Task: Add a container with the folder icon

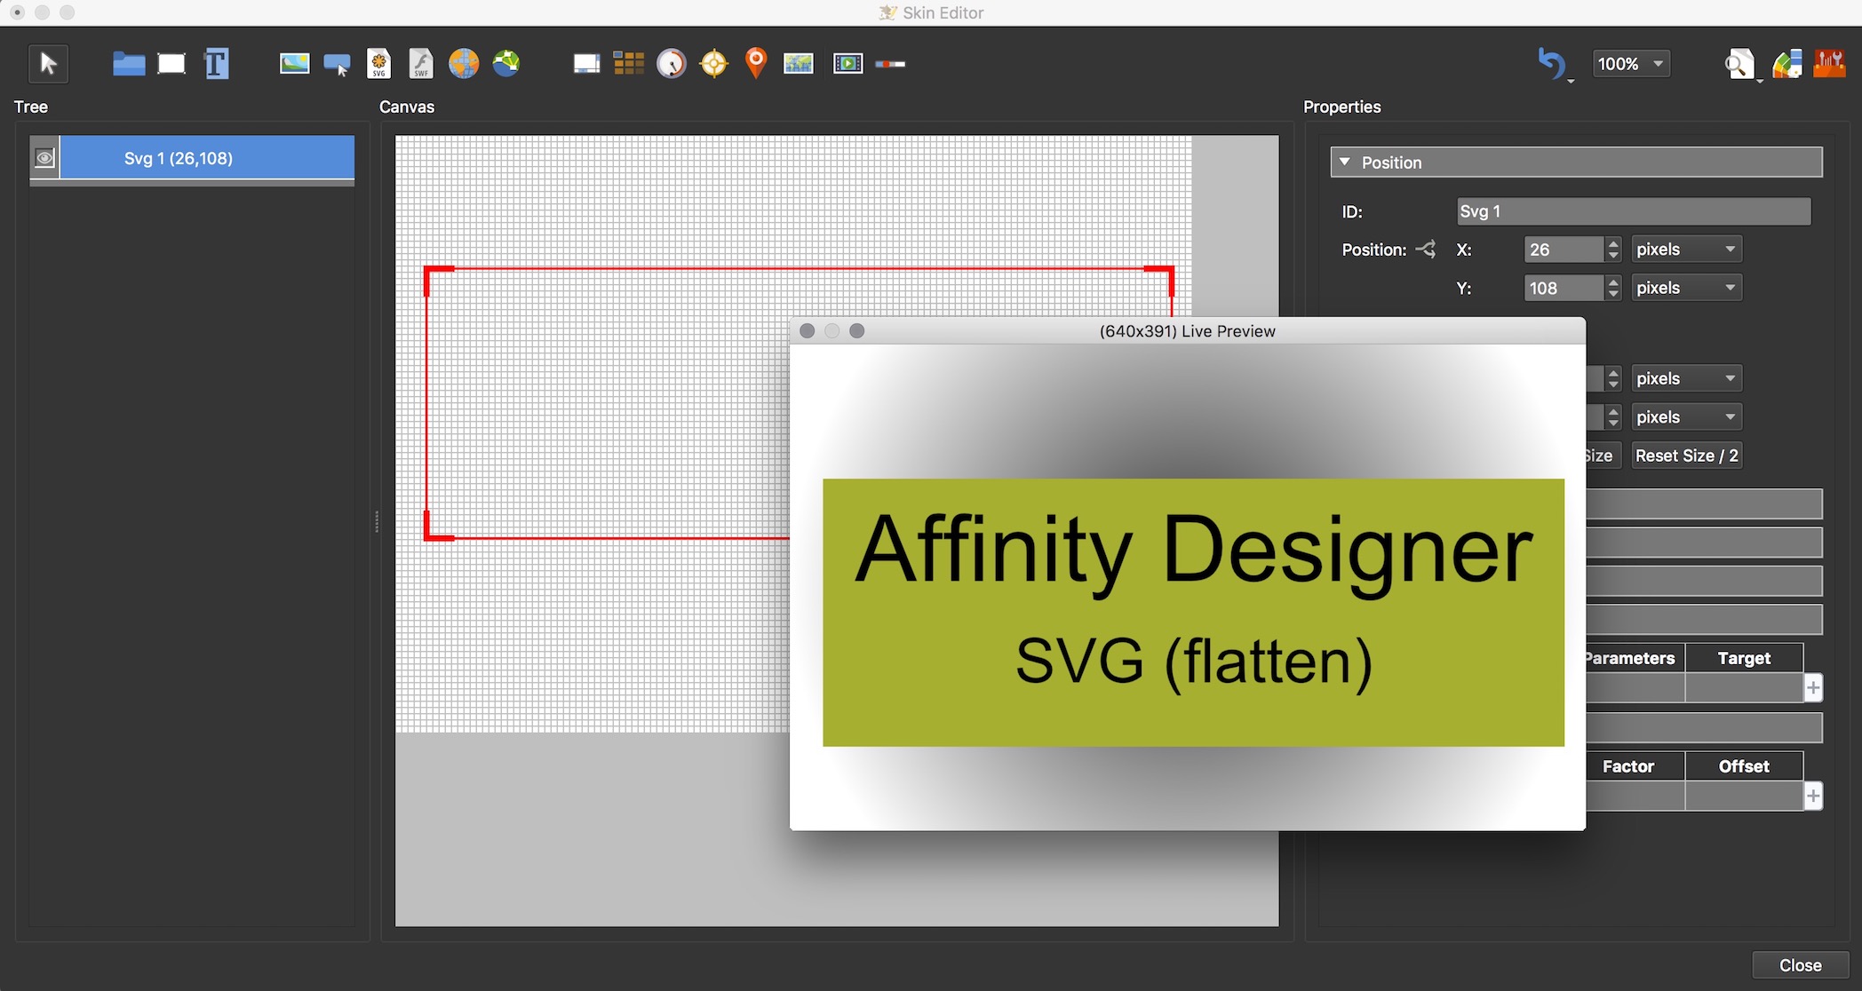Action: coord(129,64)
